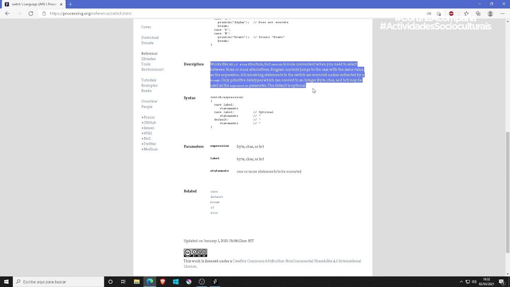Select the switch \ Language (API) browser tab

33,4
